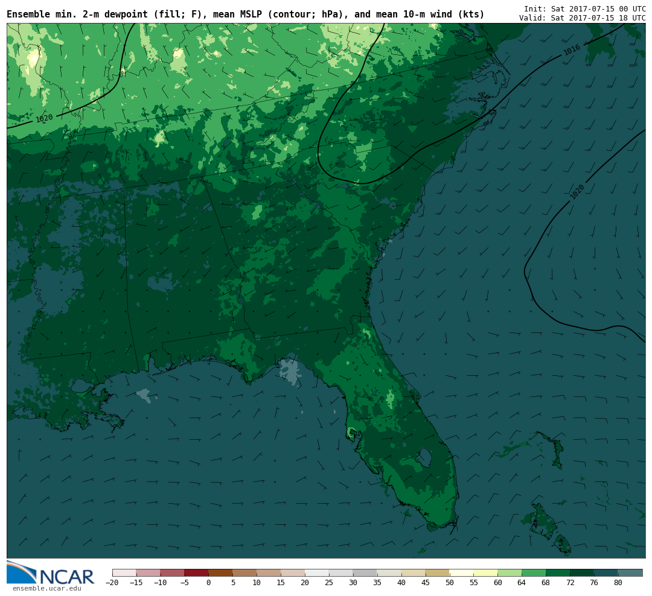Viewport: 652px width, 596px height.
Task: Pick the color swatch between -15 and -10
Action: [x=149, y=572]
